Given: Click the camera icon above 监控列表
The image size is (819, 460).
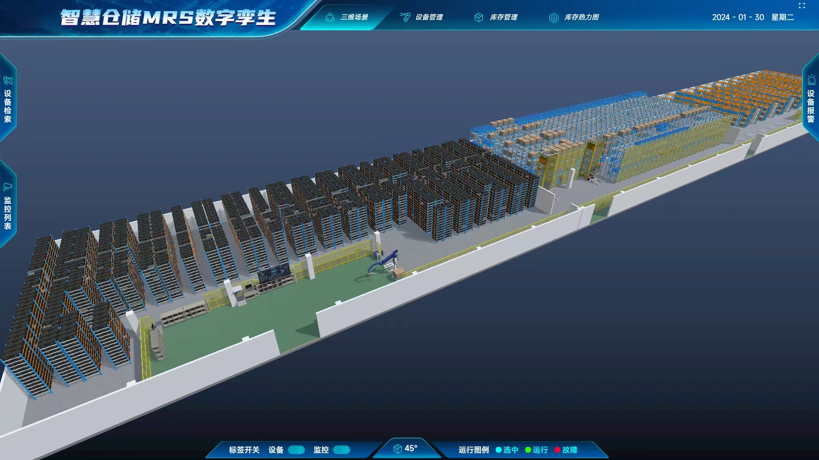Looking at the screenshot, I should click(x=9, y=186).
